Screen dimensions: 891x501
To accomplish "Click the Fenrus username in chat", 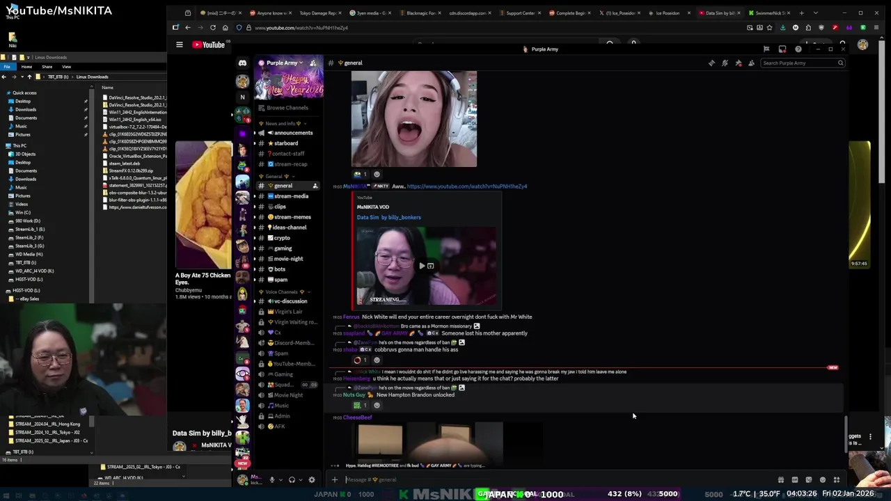I will tap(351, 317).
